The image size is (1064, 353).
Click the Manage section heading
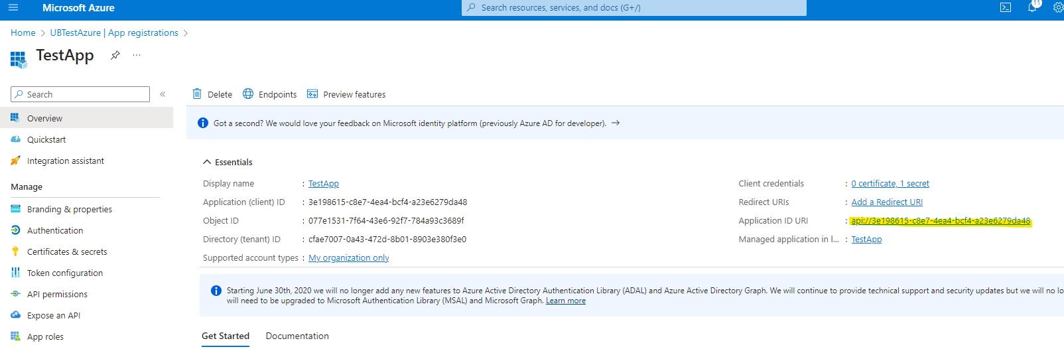point(27,186)
